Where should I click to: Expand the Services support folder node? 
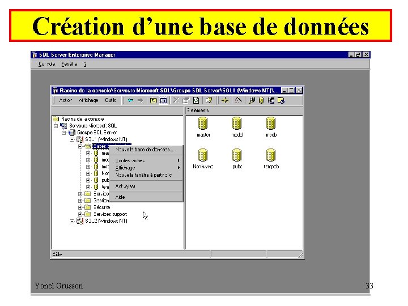click(x=80, y=214)
